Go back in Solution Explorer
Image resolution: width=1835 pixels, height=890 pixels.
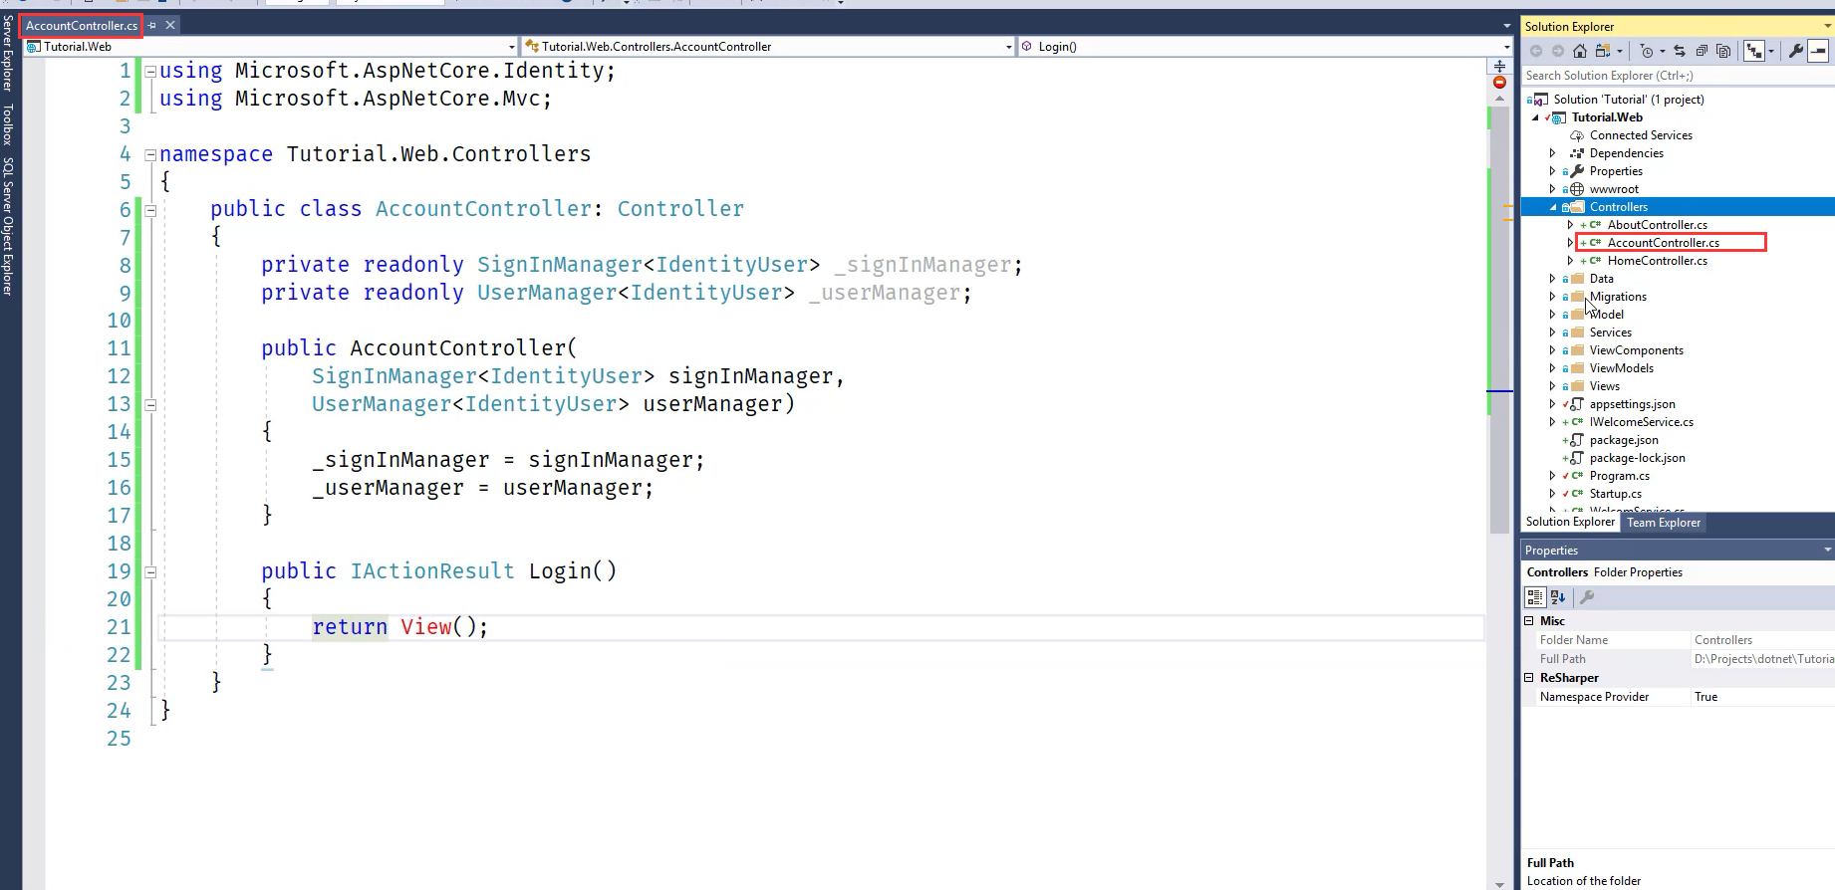tap(1536, 51)
